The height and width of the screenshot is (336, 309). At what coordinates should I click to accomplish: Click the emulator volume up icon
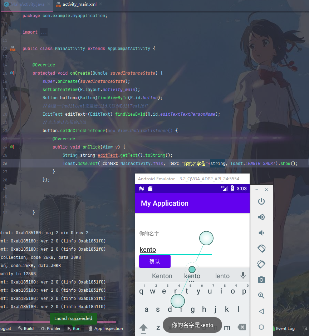[x=261, y=217]
